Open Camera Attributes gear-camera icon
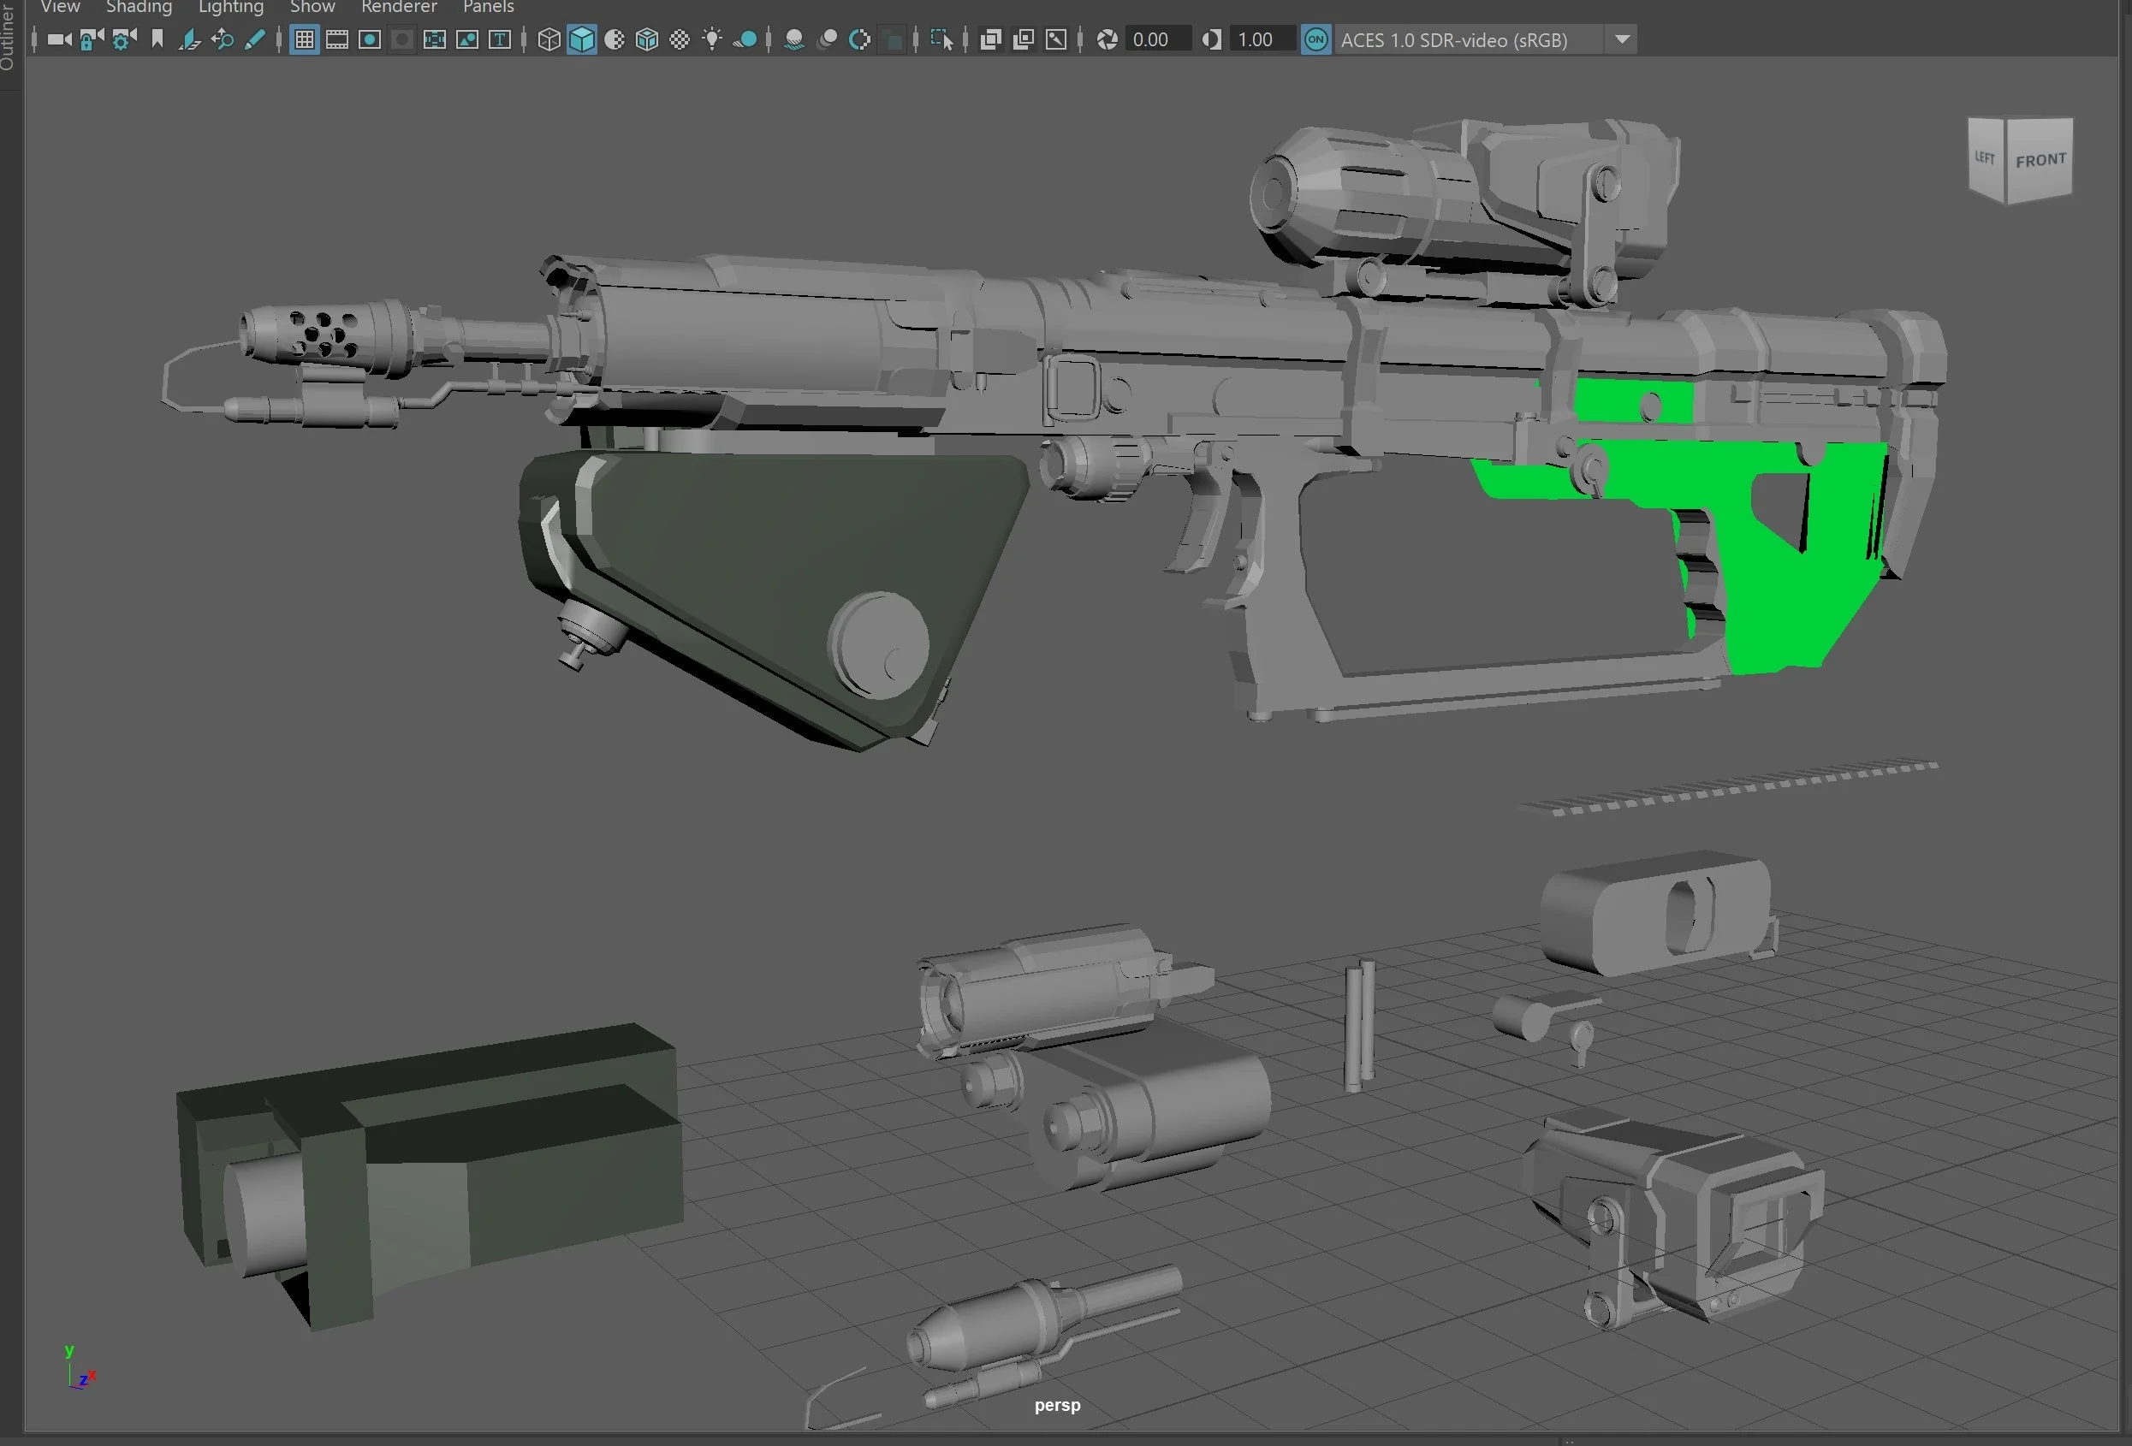Screen dimensions: 2132x1446 124,39
